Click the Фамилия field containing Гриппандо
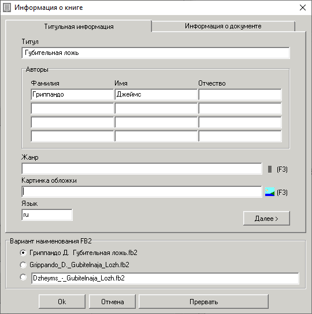The image size is (312, 314). (72, 94)
